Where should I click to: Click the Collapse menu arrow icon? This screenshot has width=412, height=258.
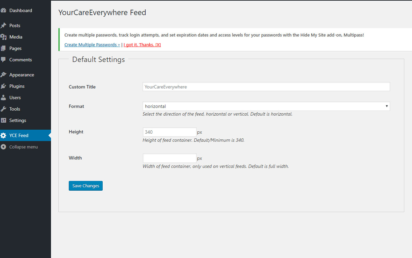3,147
